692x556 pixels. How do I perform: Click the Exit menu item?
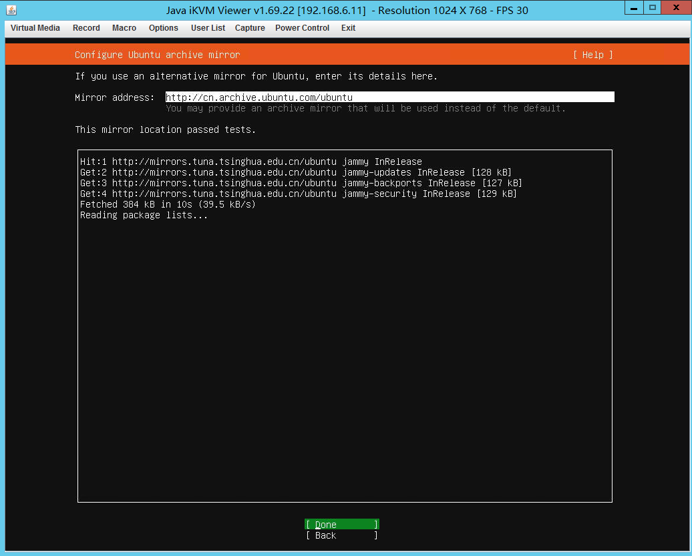[x=348, y=28]
